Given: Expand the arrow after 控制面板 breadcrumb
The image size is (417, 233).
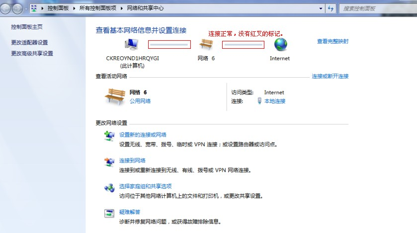Looking at the screenshot, I should 74,8.
